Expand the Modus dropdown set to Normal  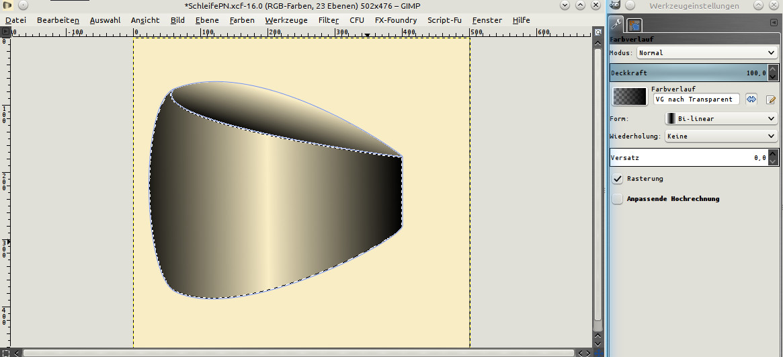click(x=706, y=52)
